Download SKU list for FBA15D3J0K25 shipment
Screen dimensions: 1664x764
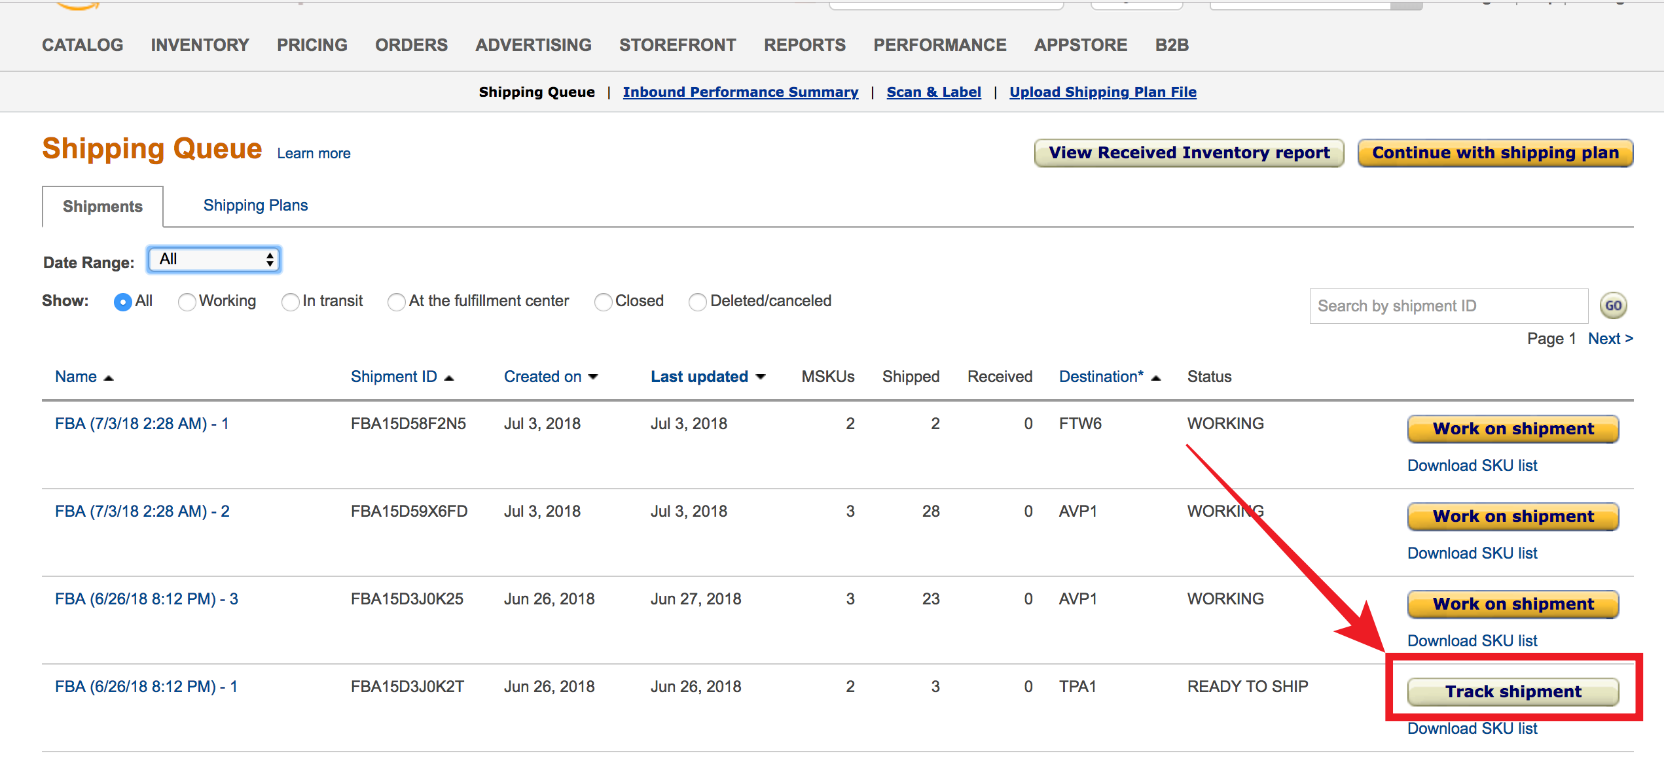(1472, 641)
